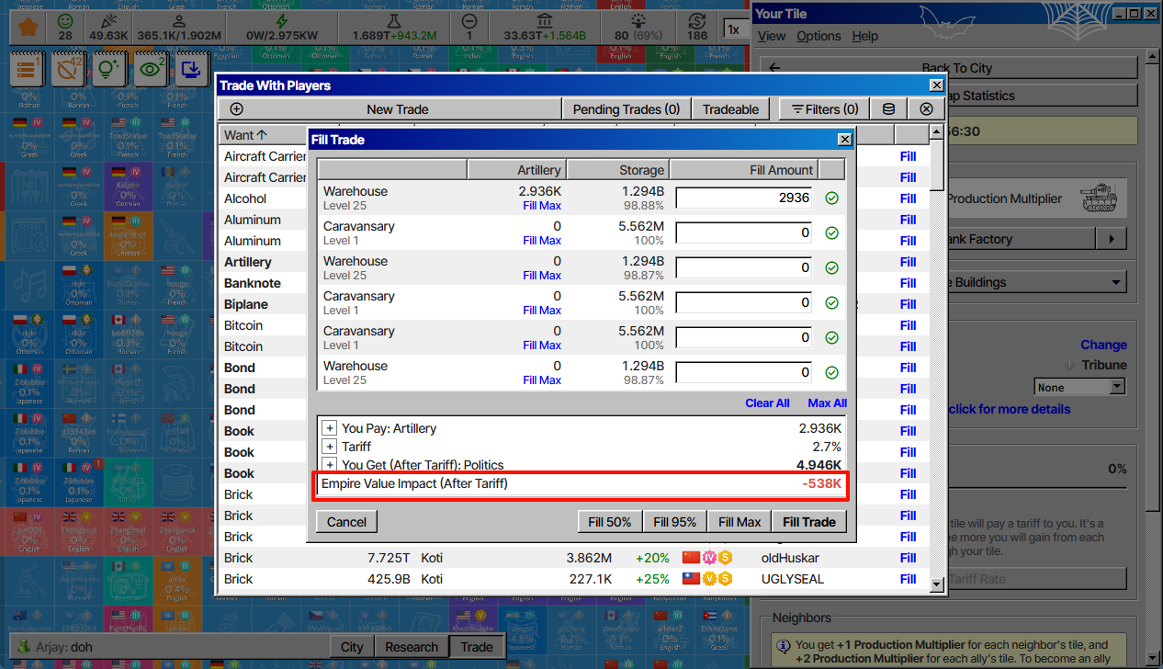Click the eye icon with badge 2

(151, 69)
